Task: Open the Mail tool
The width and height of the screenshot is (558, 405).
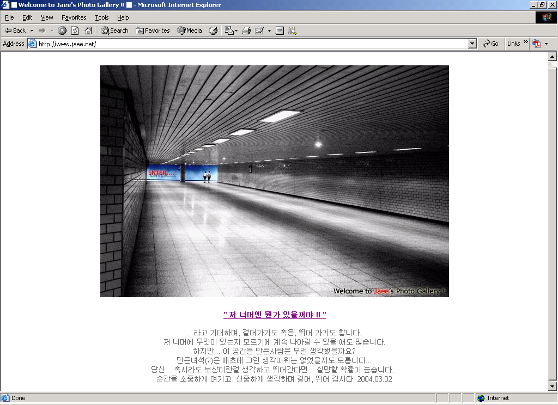Action: tap(231, 30)
